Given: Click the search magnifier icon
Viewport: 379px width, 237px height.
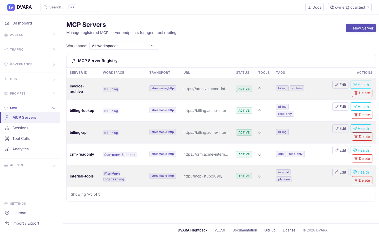Looking at the screenshot, I should 45,7.
